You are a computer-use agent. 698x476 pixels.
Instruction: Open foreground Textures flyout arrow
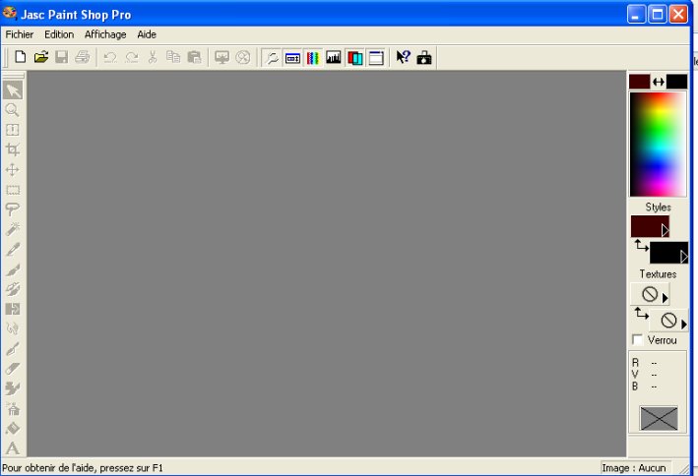(665, 298)
